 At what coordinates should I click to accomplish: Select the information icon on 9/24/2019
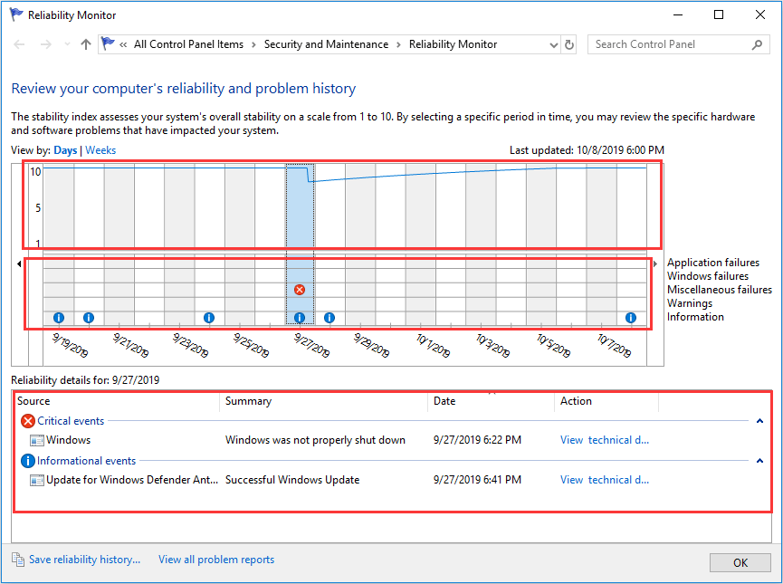coord(209,318)
